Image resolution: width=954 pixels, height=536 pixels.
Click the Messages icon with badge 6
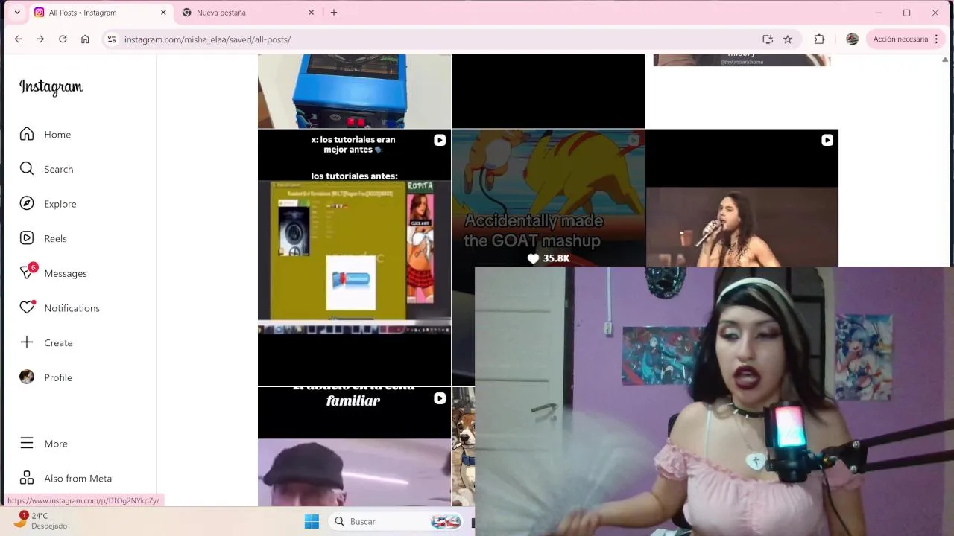pos(28,271)
